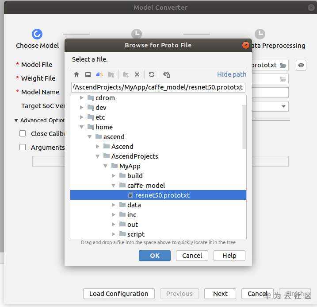Select the resnet50.prototxt file
Viewport: 317px width, 307px height.
[158, 195]
